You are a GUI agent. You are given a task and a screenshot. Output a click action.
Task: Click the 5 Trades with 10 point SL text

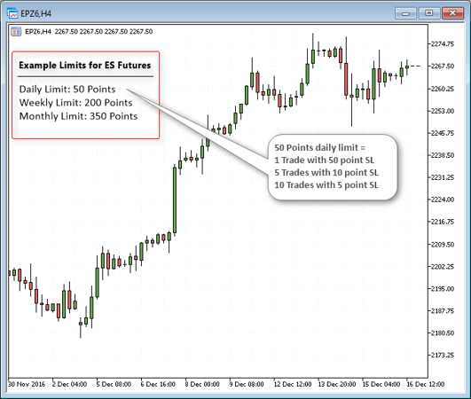pyautogui.click(x=326, y=172)
